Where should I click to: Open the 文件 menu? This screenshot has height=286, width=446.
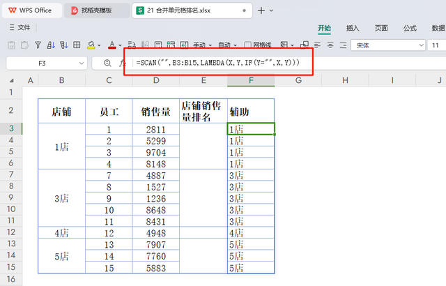pyautogui.click(x=20, y=27)
